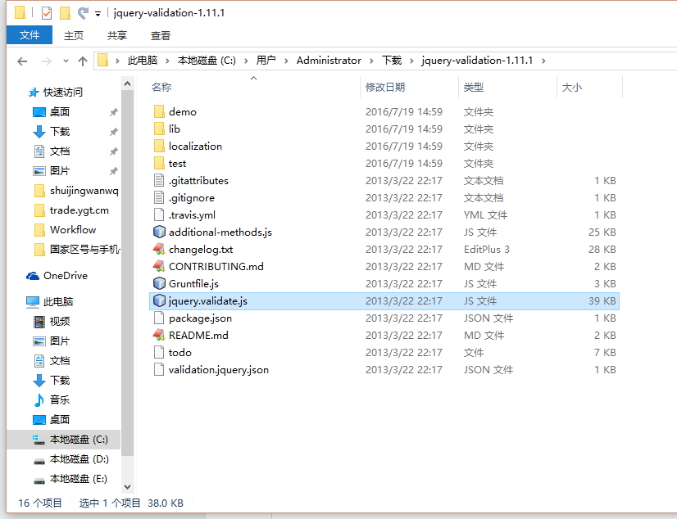Select CONTRIBUTING.md file icon
The height and width of the screenshot is (519, 677).
click(x=159, y=266)
